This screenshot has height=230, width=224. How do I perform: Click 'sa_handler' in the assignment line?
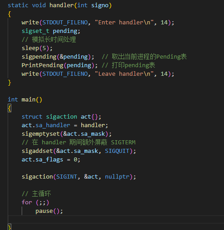53,125
